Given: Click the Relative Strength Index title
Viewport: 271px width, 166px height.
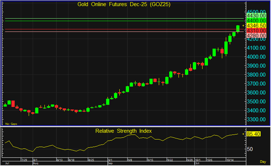Looking at the screenshot, I should (124, 130).
